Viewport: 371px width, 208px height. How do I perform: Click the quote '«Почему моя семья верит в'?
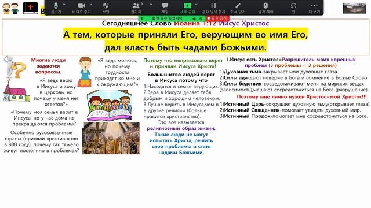[44, 112]
